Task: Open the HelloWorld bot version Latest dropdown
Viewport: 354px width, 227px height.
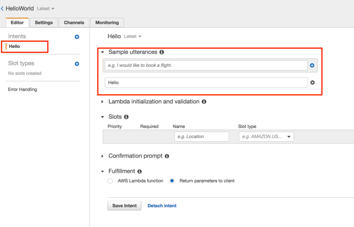Action: (x=46, y=8)
